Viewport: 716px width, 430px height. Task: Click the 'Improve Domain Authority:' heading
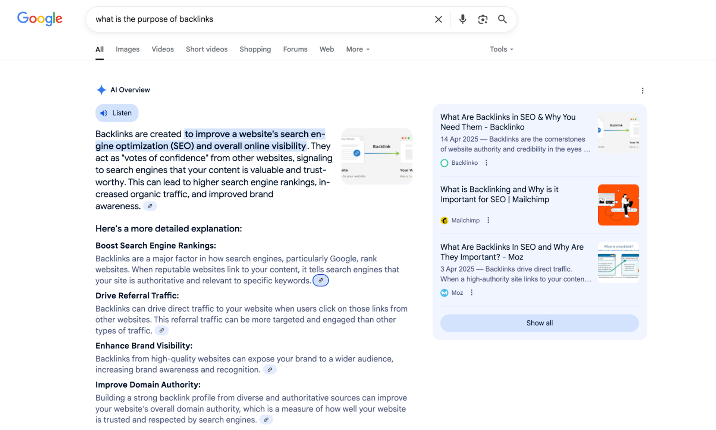(148, 385)
